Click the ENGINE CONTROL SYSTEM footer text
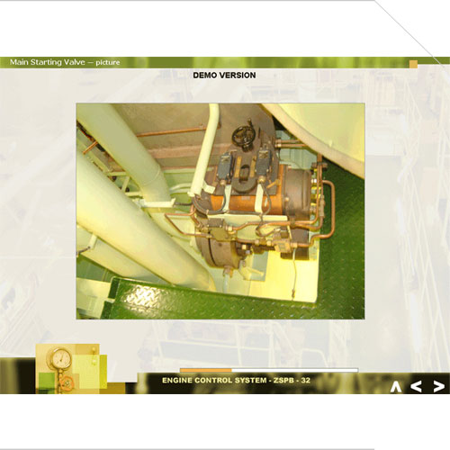This screenshot has height=450, width=450. coord(214,381)
